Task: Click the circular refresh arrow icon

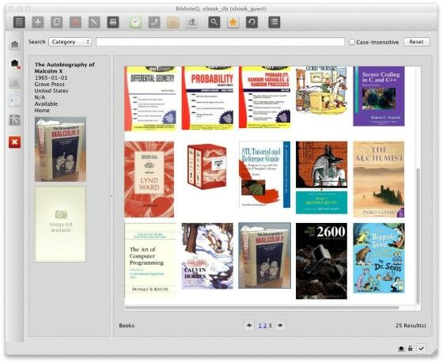Action: pyautogui.click(x=252, y=22)
